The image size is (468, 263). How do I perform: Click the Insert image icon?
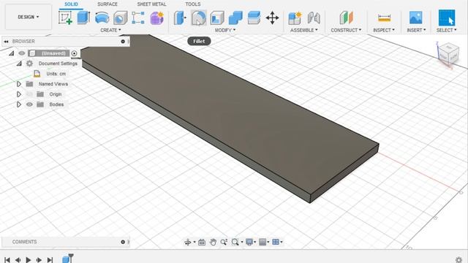coord(416,18)
